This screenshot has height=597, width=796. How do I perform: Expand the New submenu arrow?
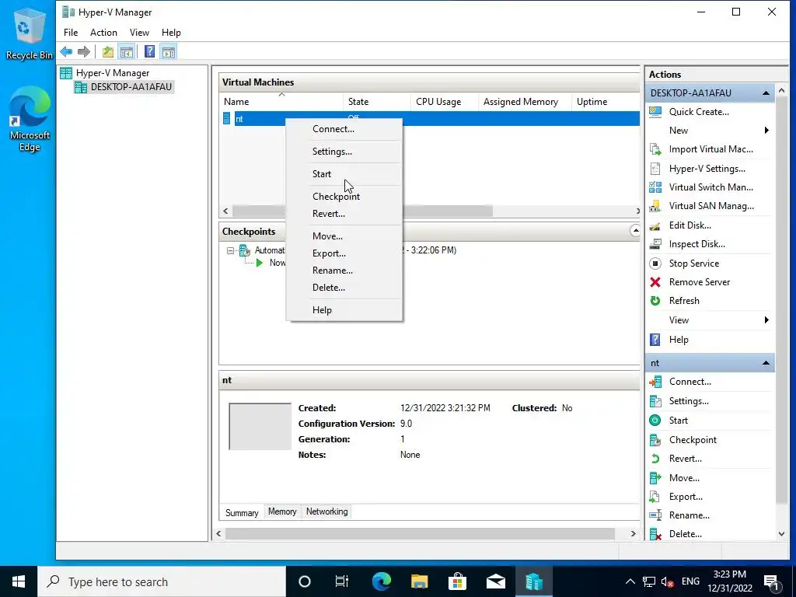(766, 131)
